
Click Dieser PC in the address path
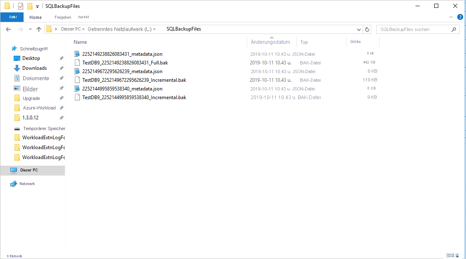click(71, 29)
